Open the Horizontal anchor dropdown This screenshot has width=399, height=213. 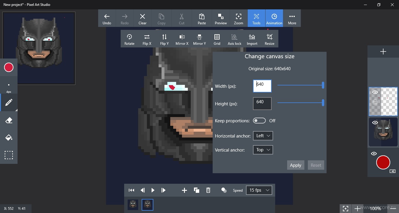[263, 136]
